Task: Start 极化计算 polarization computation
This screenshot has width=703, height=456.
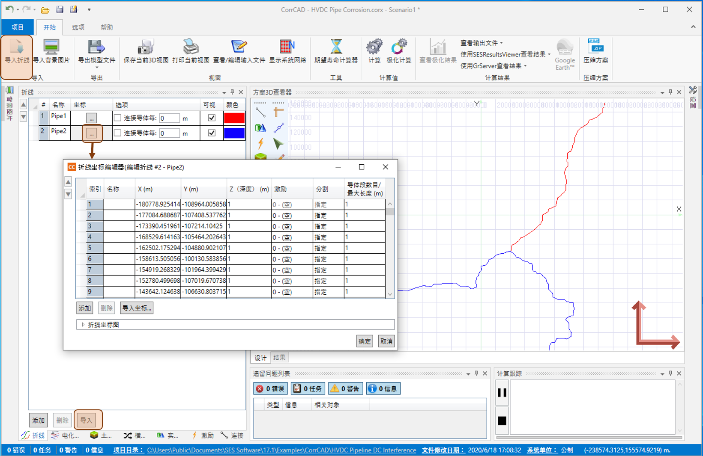Action: pyautogui.click(x=399, y=47)
